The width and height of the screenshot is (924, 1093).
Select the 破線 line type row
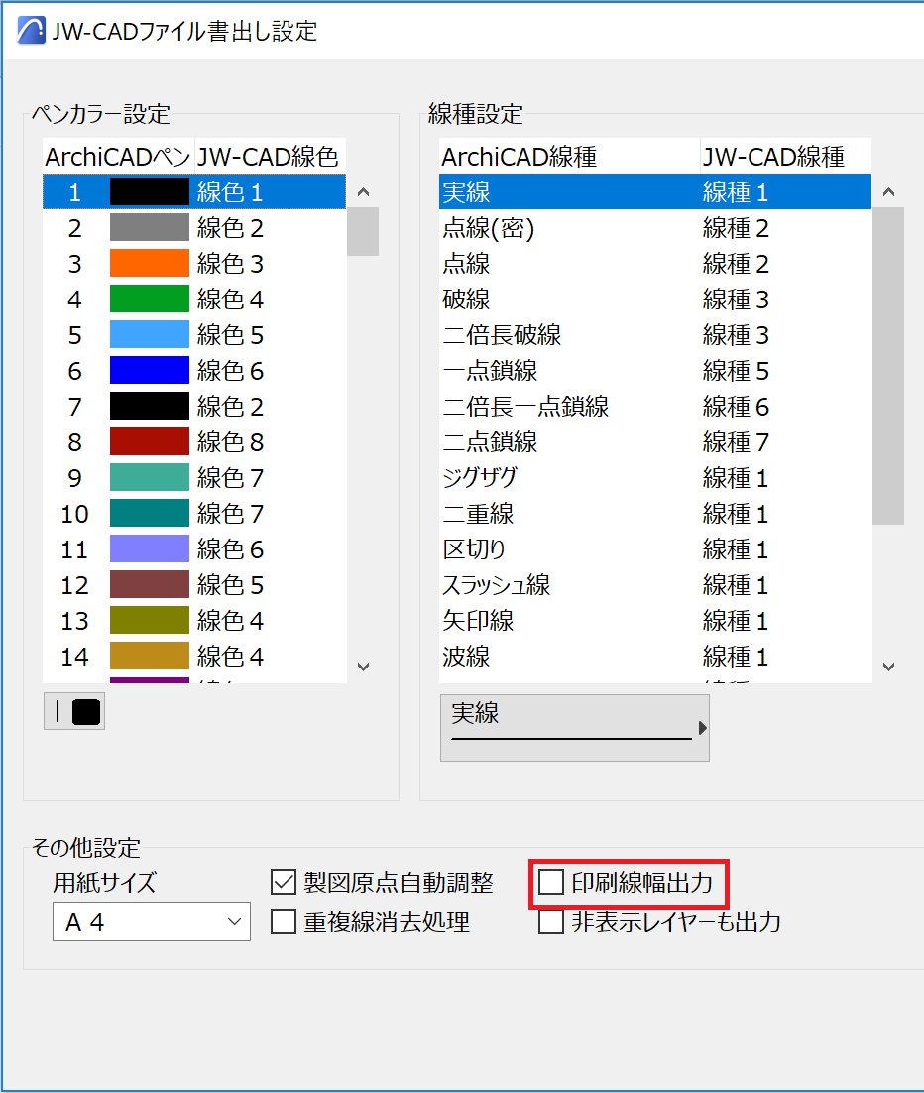[655, 300]
